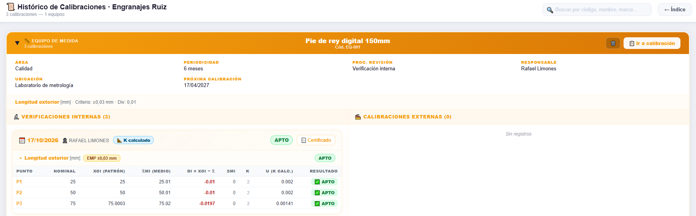Image resolution: width=696 pixels, height=216 pixels.
Task: Click the magnifier icon in the search box
Action: click(550, 10)
